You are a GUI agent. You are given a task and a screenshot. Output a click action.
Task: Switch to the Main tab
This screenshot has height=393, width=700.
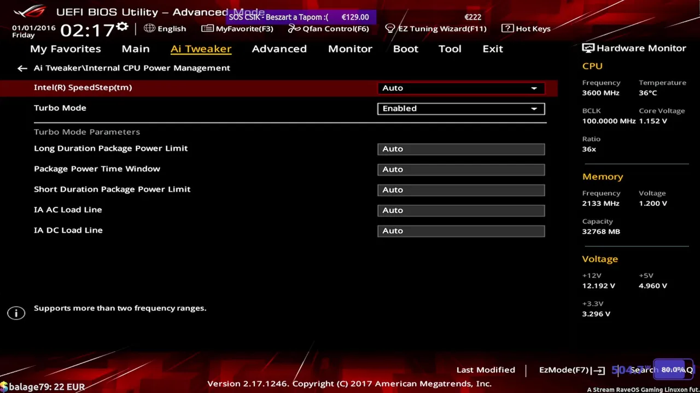(136, 49)
